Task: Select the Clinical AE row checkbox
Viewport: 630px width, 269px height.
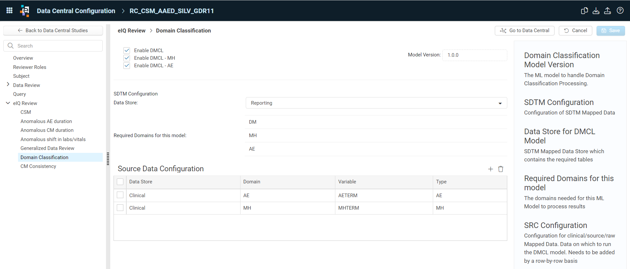Action: pos(120,195)
